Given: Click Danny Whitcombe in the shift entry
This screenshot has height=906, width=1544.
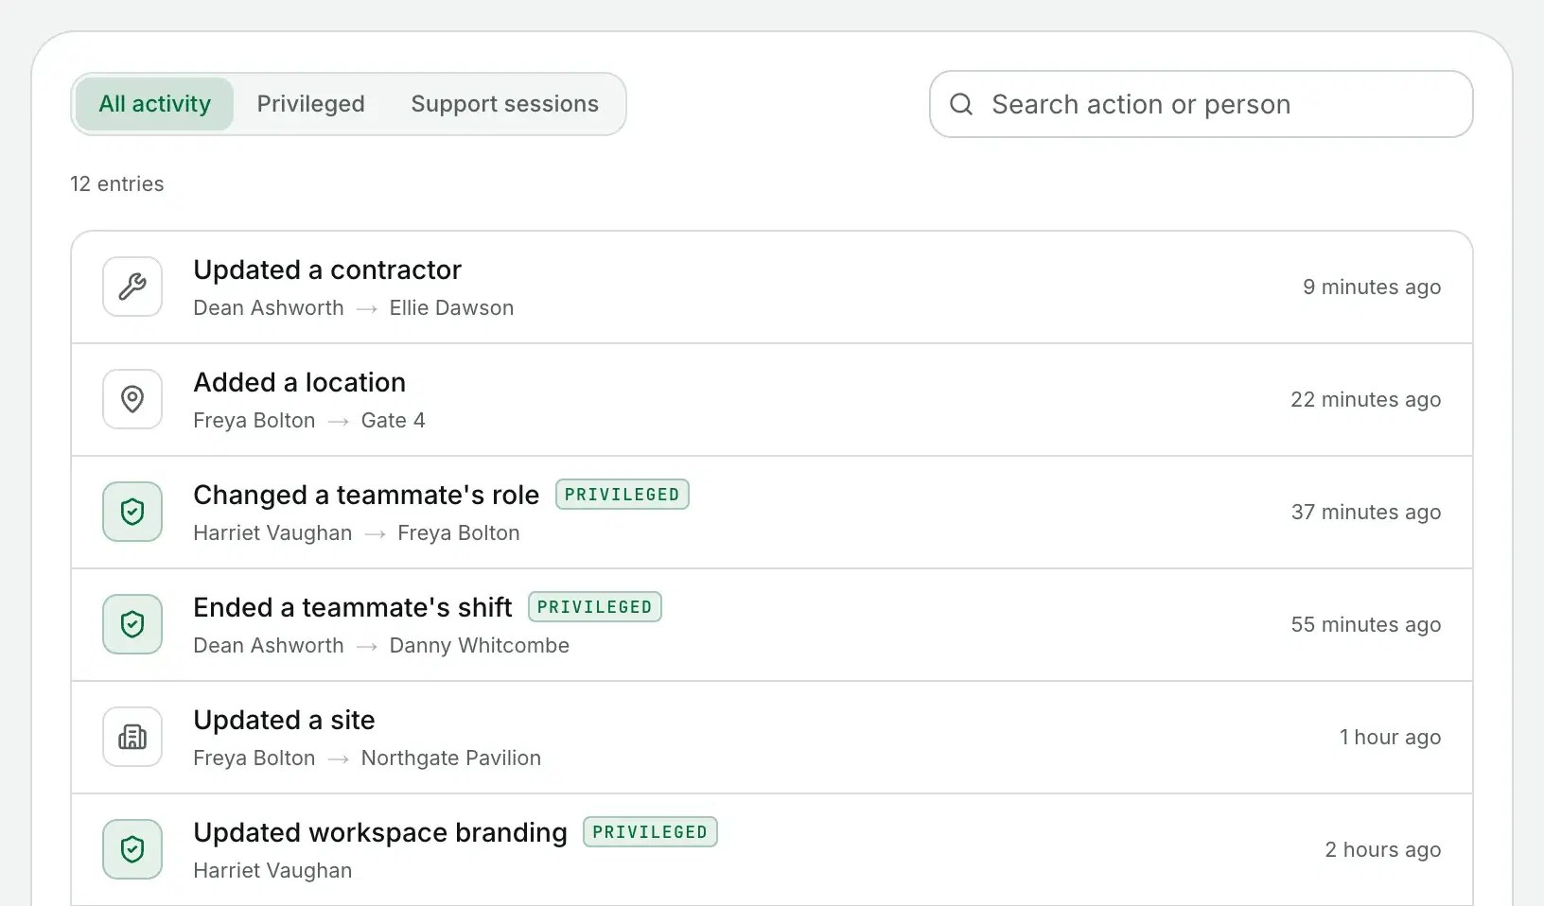Looking at the screenshot, I should (479, 646).
